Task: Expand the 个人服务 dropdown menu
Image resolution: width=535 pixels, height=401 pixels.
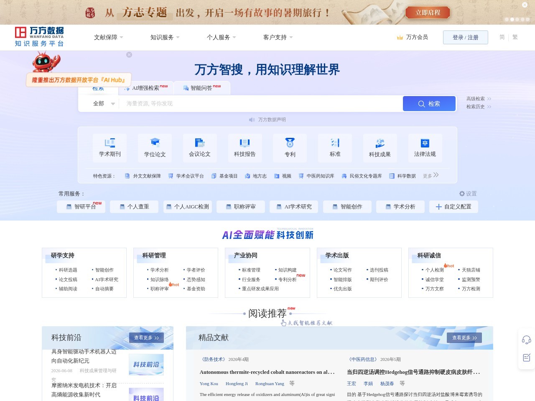Action: (222, 38)
